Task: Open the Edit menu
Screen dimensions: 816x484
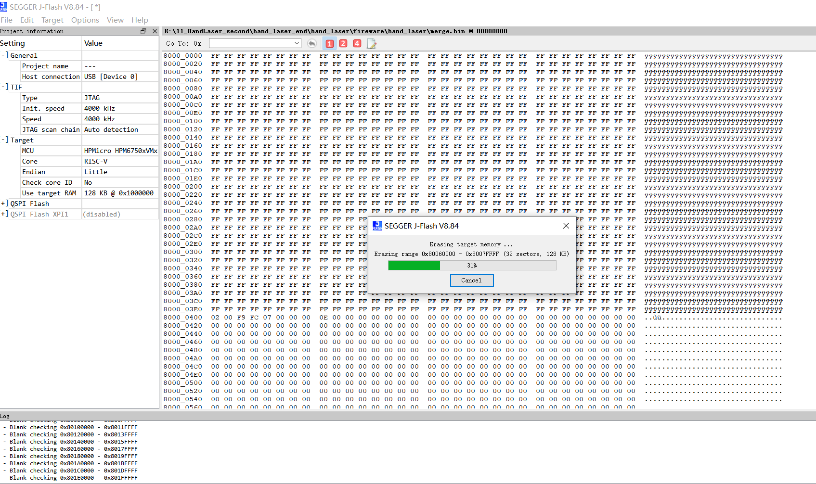Action: pos(27,20)
